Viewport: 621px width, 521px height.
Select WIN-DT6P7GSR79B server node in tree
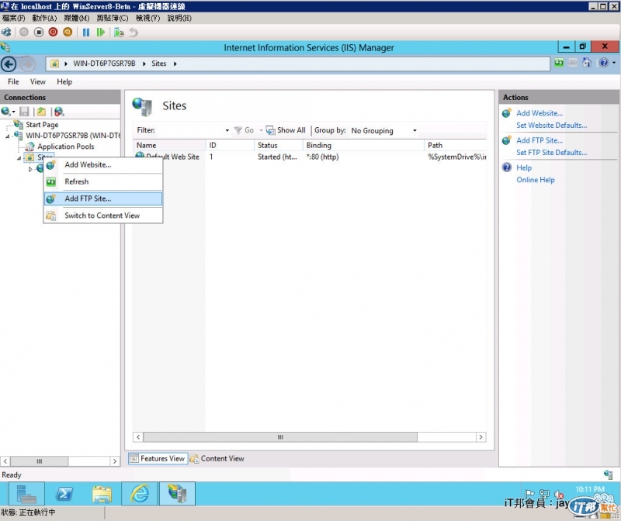(x=73, y=136)
